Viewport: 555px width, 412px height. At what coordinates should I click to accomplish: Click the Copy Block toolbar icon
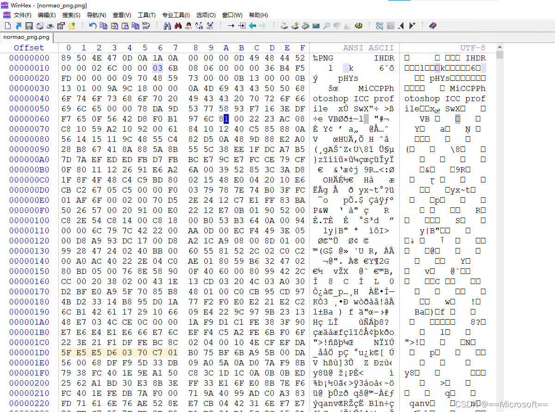(104, 26)
